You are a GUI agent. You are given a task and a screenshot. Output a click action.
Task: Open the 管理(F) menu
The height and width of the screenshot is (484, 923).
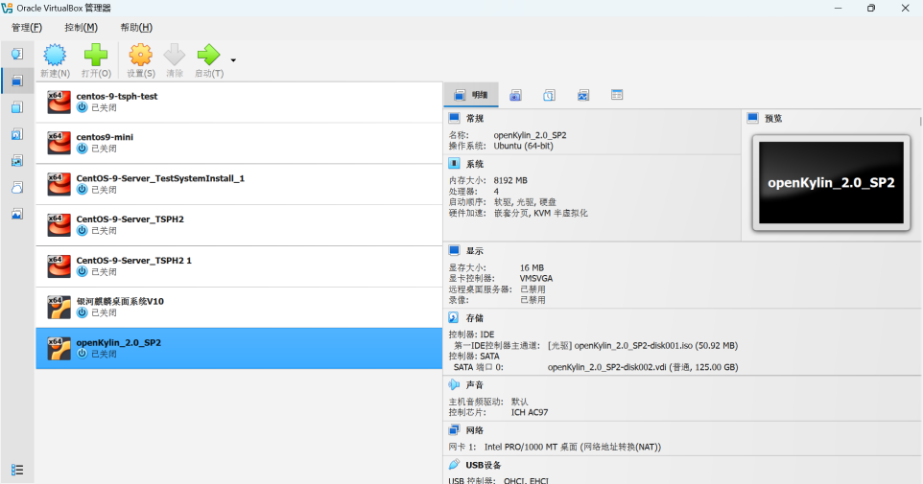(x=27, y=27)
